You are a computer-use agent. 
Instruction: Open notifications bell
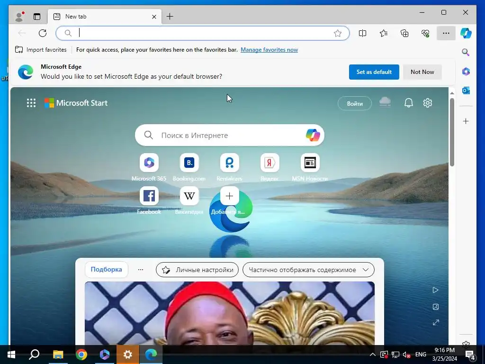[409, 103]
